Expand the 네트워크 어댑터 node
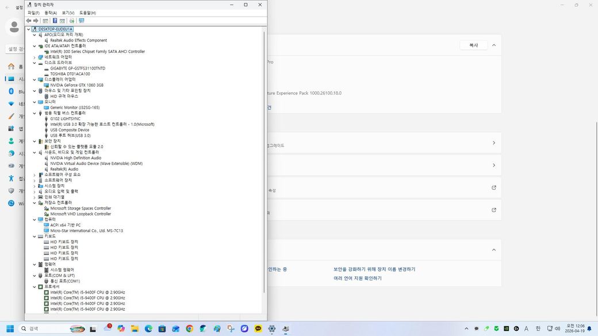This screenshot has width=598, height=336. 34,57
